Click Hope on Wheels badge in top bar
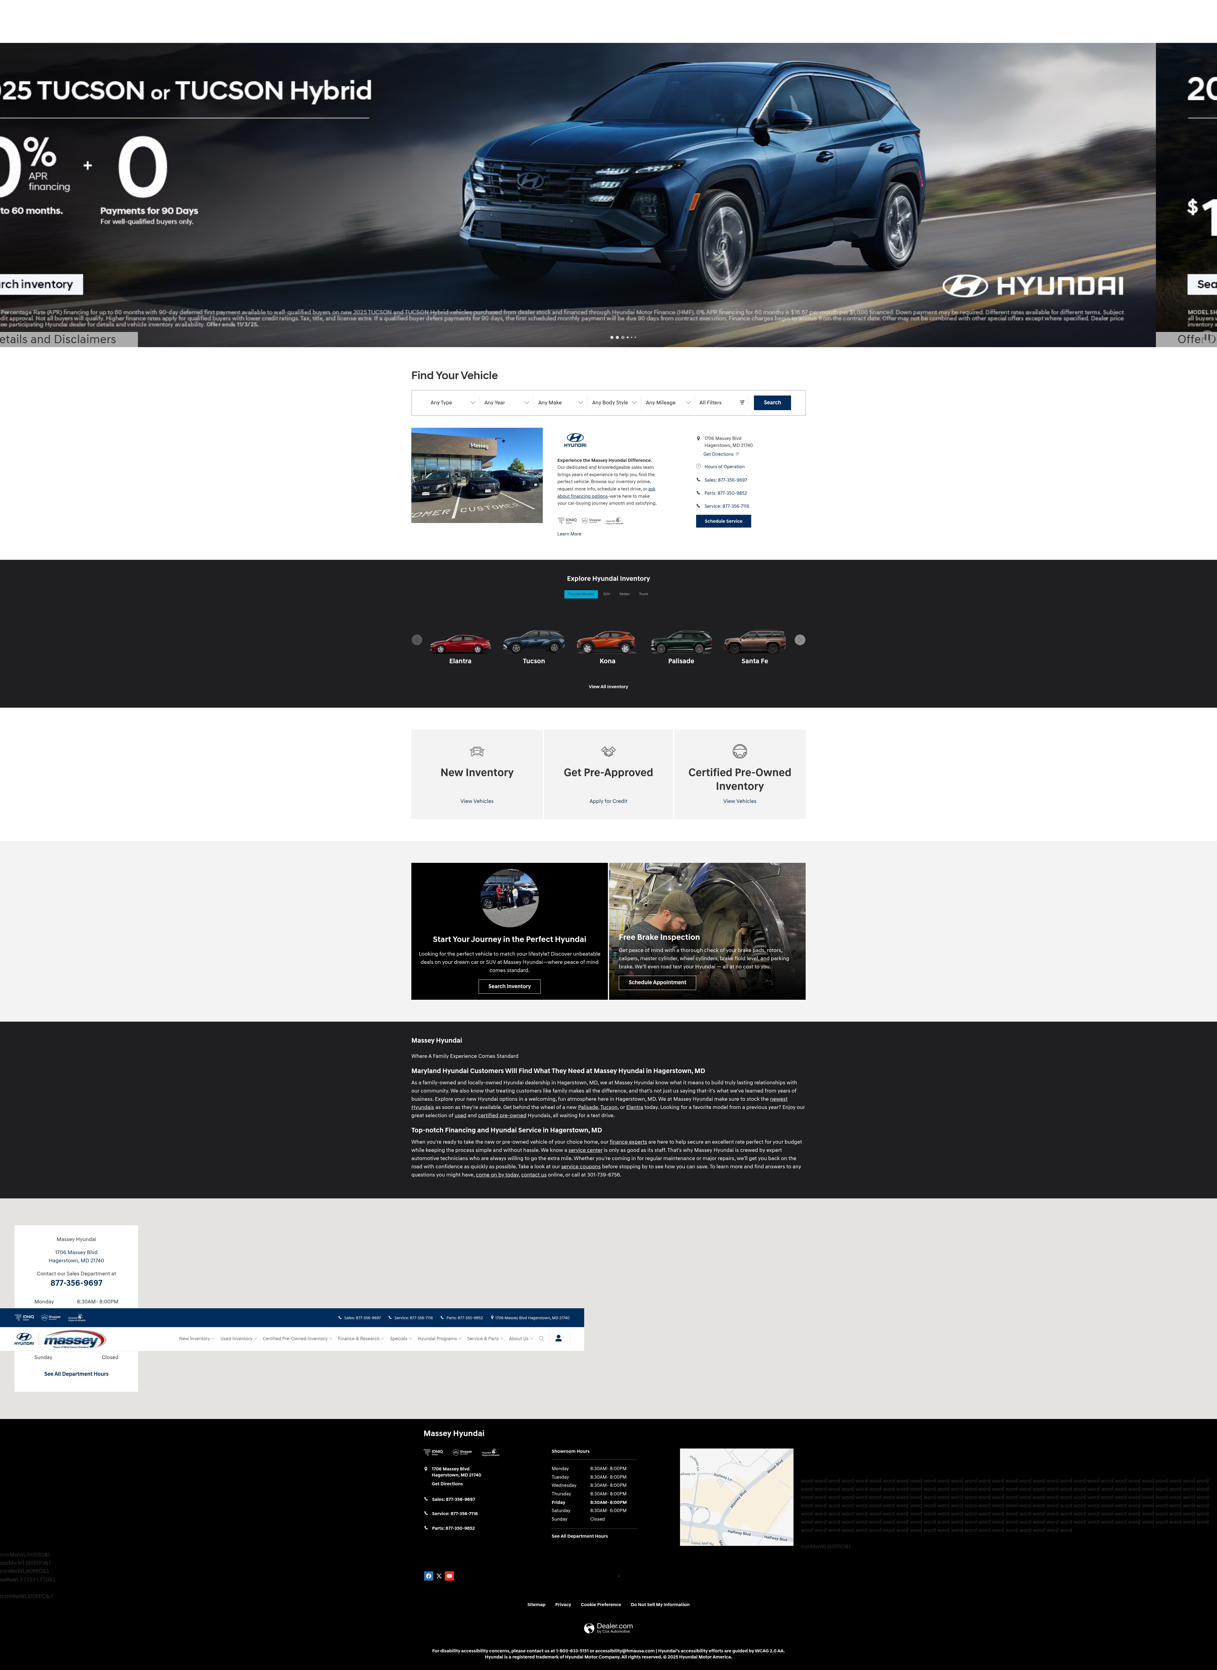 pyautogui.click(x=77, y=1318)
